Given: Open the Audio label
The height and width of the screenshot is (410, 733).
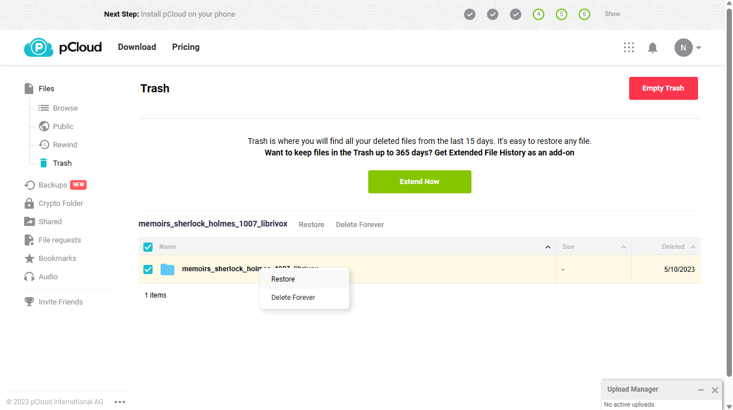Looking at the screenshot, I should tap(48, 276).
